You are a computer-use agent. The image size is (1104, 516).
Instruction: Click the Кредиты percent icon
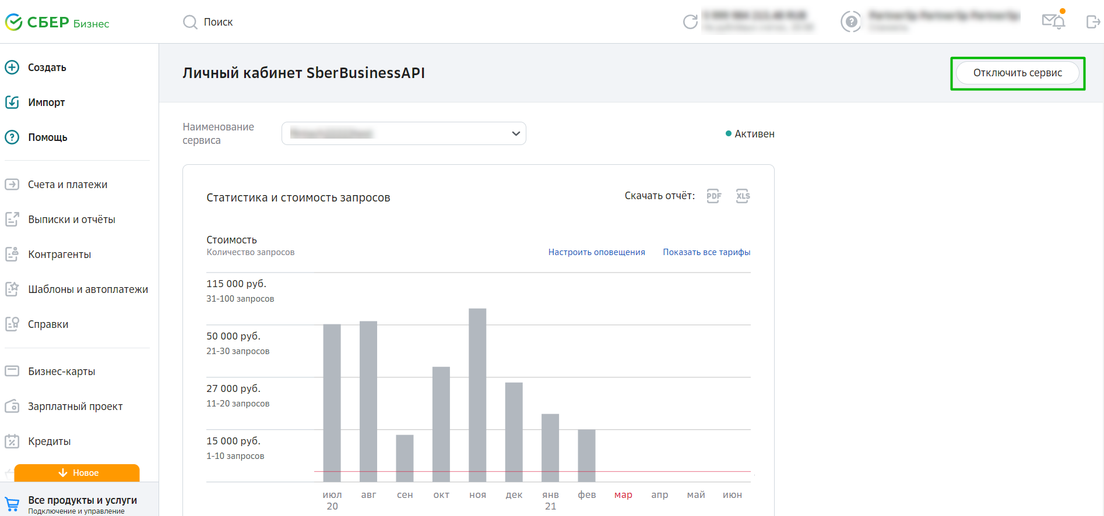click(12, 441)
